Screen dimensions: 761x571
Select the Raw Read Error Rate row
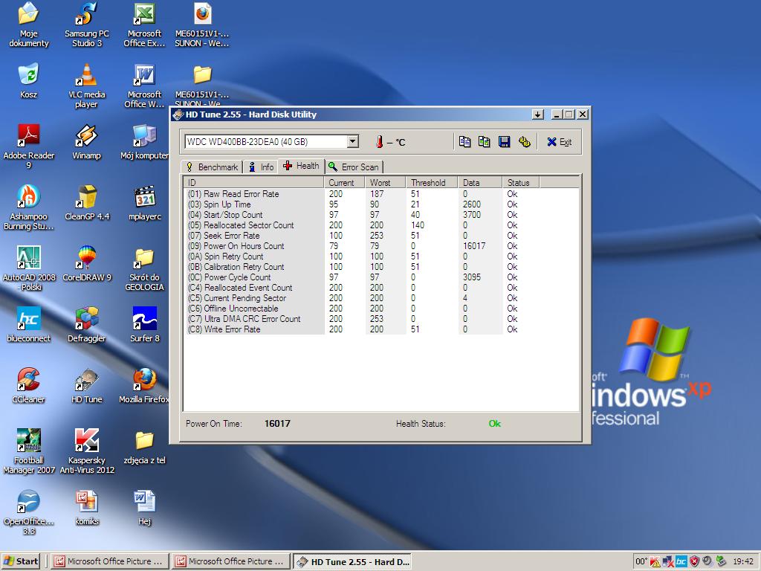(381, 194)
